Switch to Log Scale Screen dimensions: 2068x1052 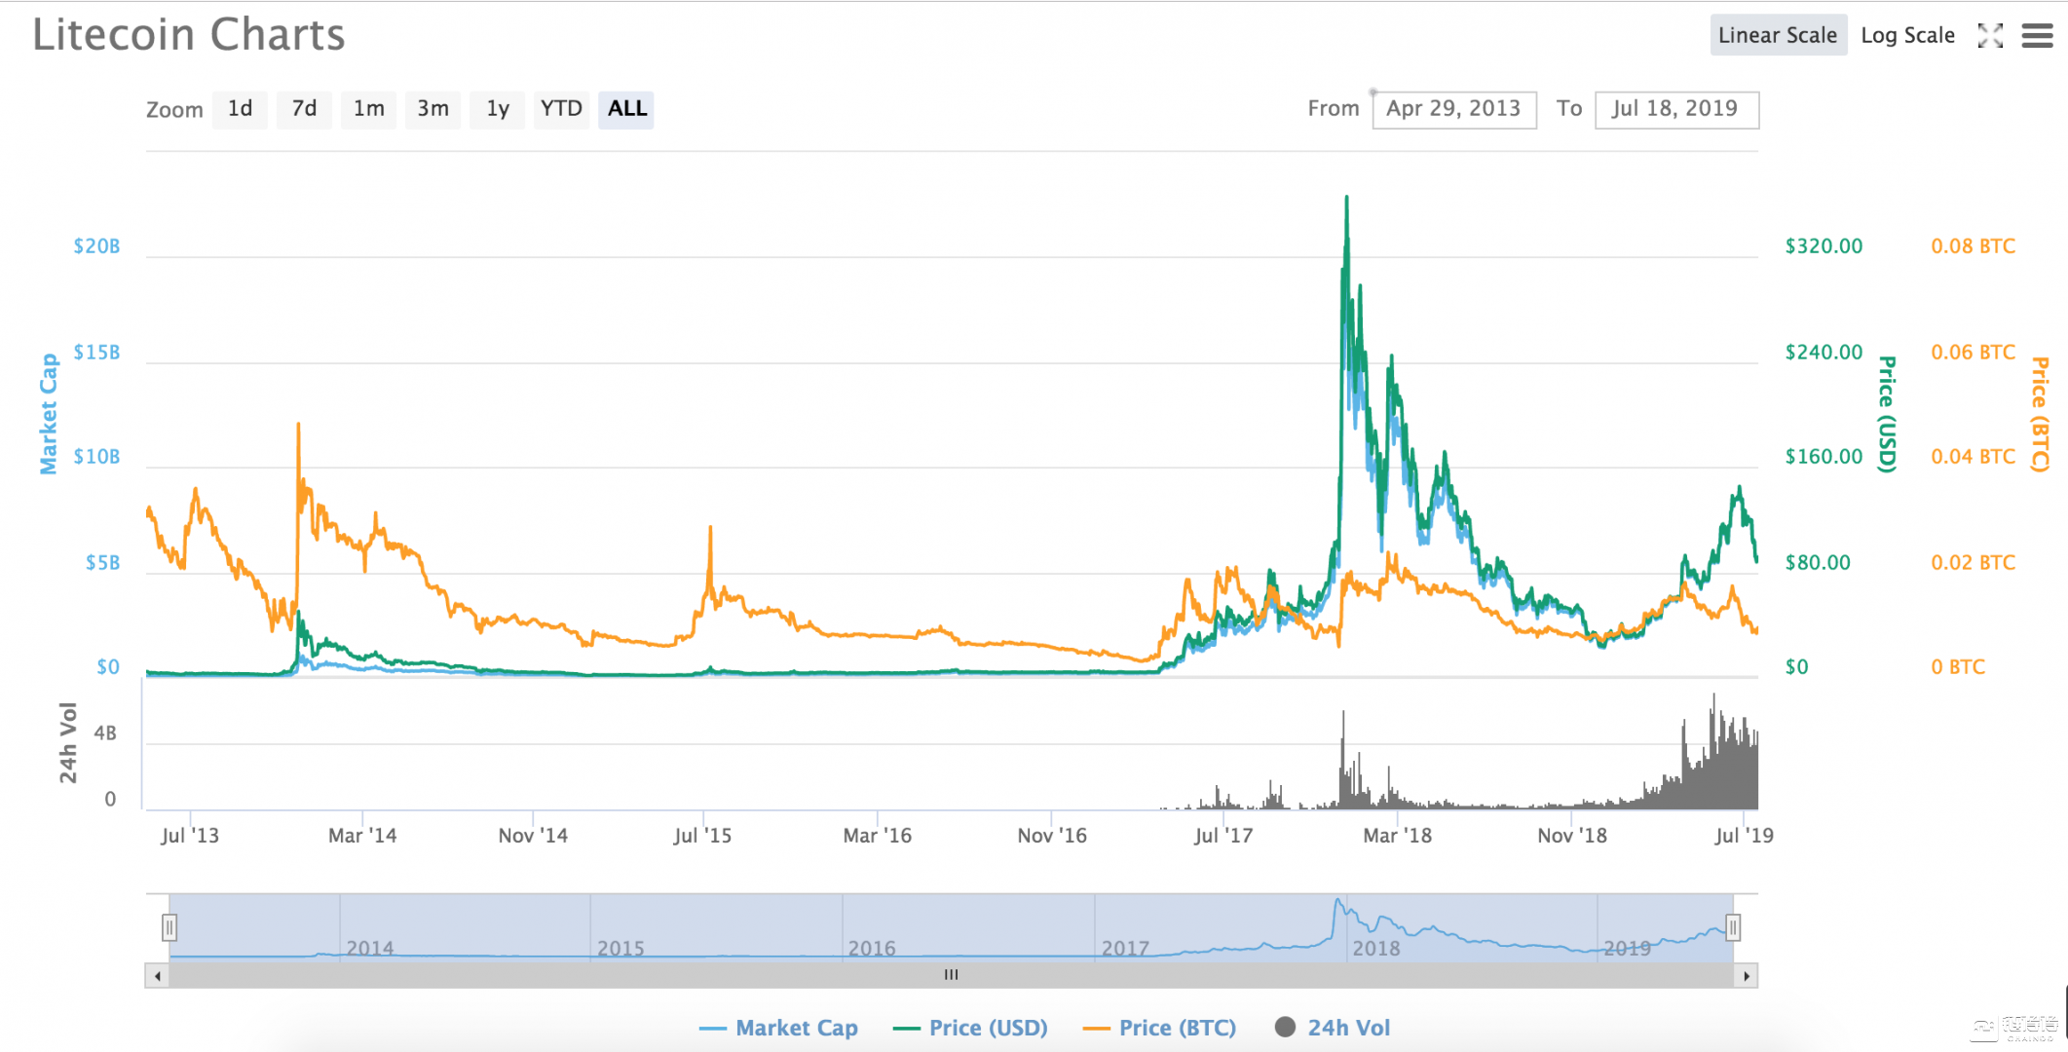[x=1907, y=36]
